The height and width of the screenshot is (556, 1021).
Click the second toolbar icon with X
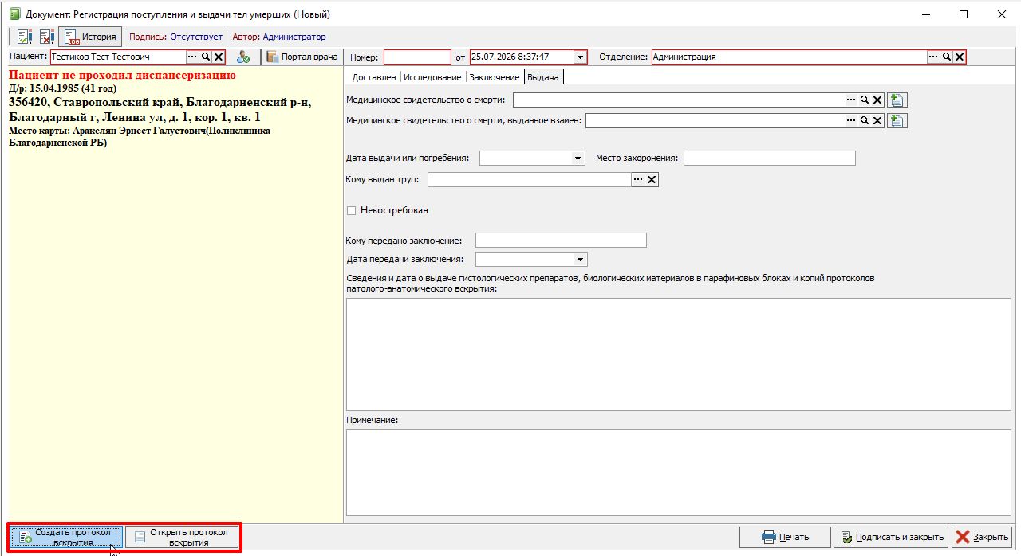(x=47, y=37)
